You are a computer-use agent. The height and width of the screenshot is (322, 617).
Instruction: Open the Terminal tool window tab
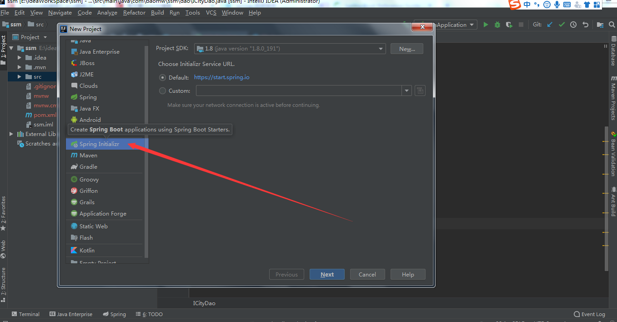pyautogui.click(x=26, y=314)
